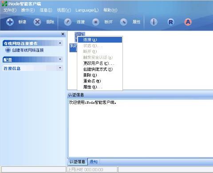This screenshot has width=213, height=173.
Task: Click the 断开 (Disconnect) toolbar icon
Action: coord(96,22)
